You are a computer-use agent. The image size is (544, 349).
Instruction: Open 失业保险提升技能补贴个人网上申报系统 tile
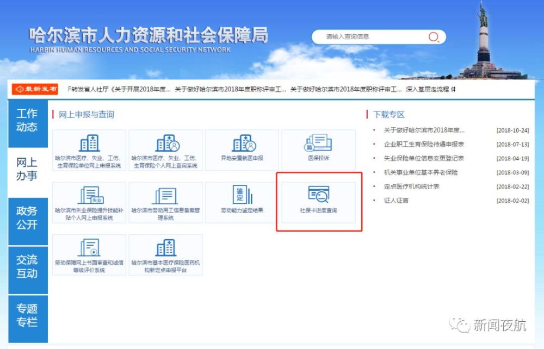pyautogui.click(x=89, y=202)
